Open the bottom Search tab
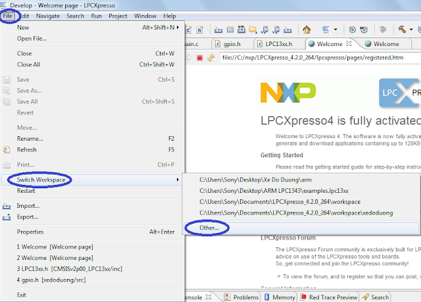The height and width of the screenshot is (302, 421). coord(376,297)
